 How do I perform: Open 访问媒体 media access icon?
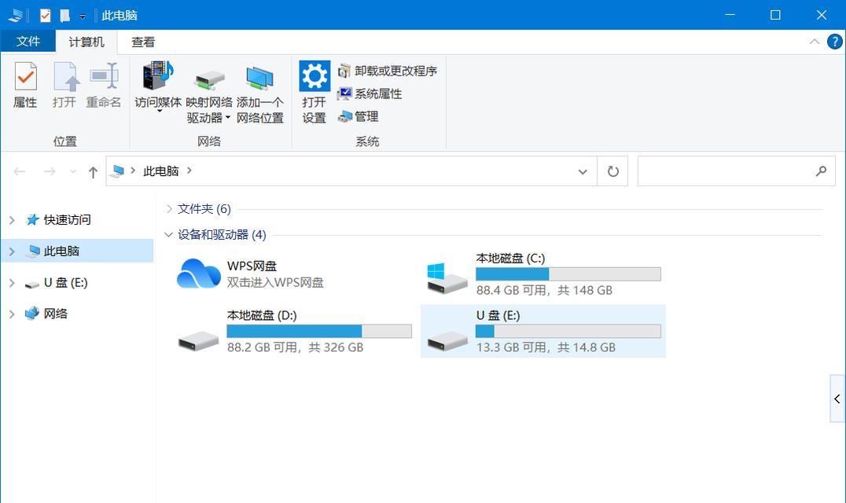(x=158, y=78)
